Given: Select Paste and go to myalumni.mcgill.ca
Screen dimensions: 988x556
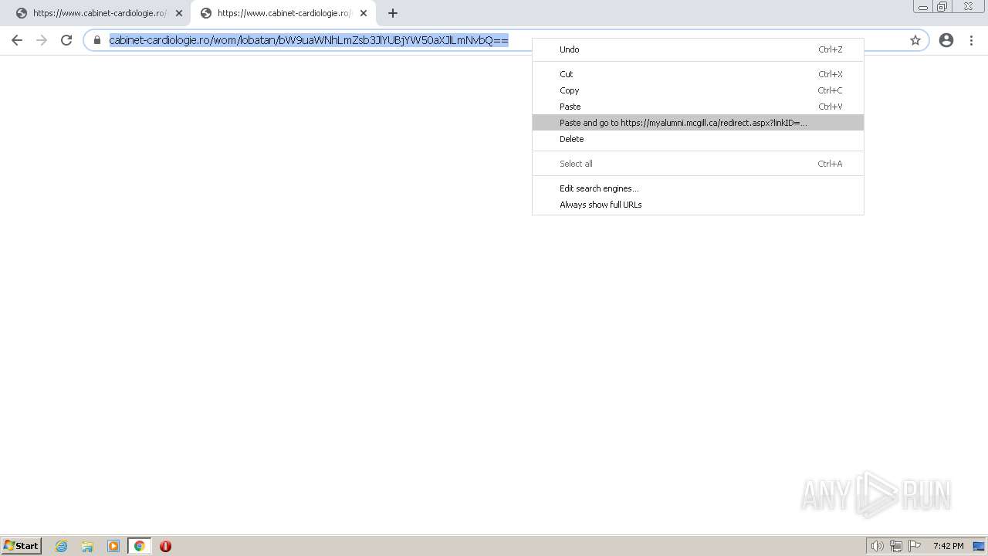Looking at the screenshot, I should click(698, 123).
